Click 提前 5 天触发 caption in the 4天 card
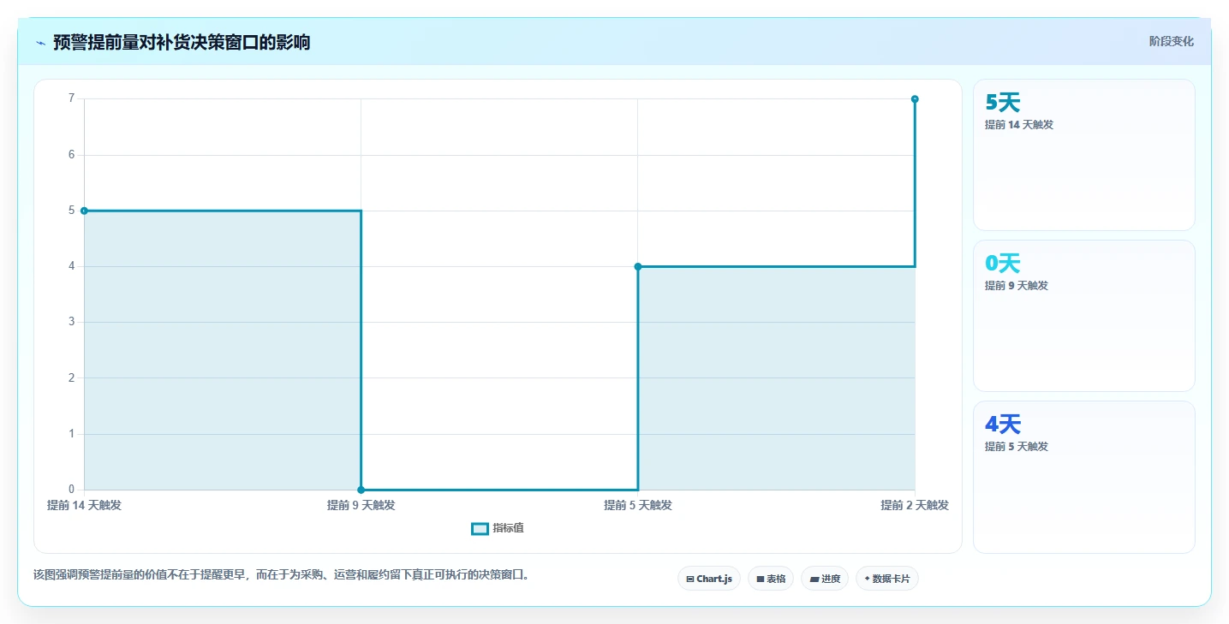 pyautogui.click(x=1017, y=447)
